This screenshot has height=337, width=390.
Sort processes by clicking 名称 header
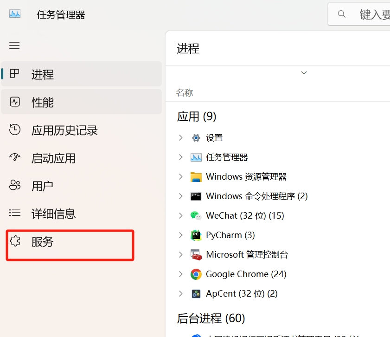[184, 92]
